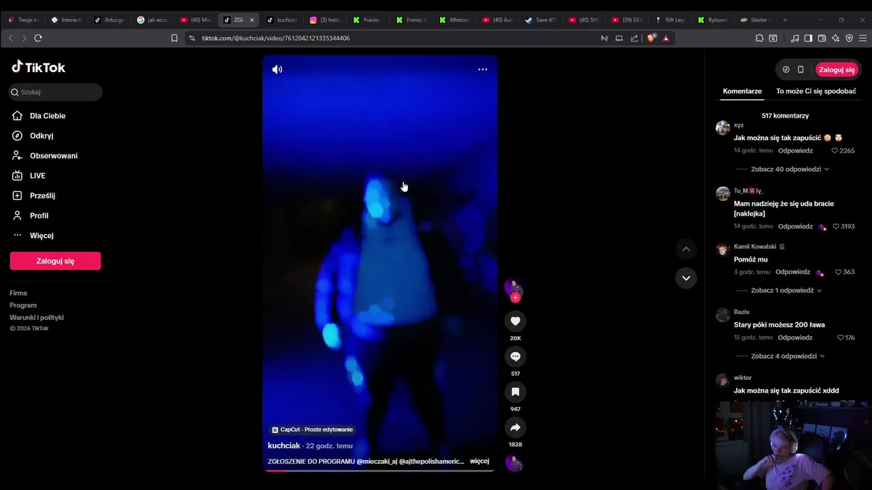Reply to Tu_M's comment via Odpowiedz
Screen dimensions: 872x490
tap(796, 226)
